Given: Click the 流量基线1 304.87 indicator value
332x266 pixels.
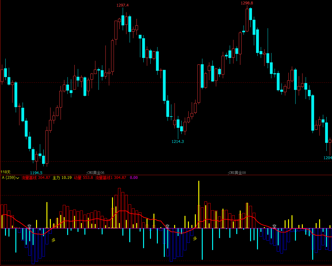Looking at the screenshot, I should tap(110, 178).
